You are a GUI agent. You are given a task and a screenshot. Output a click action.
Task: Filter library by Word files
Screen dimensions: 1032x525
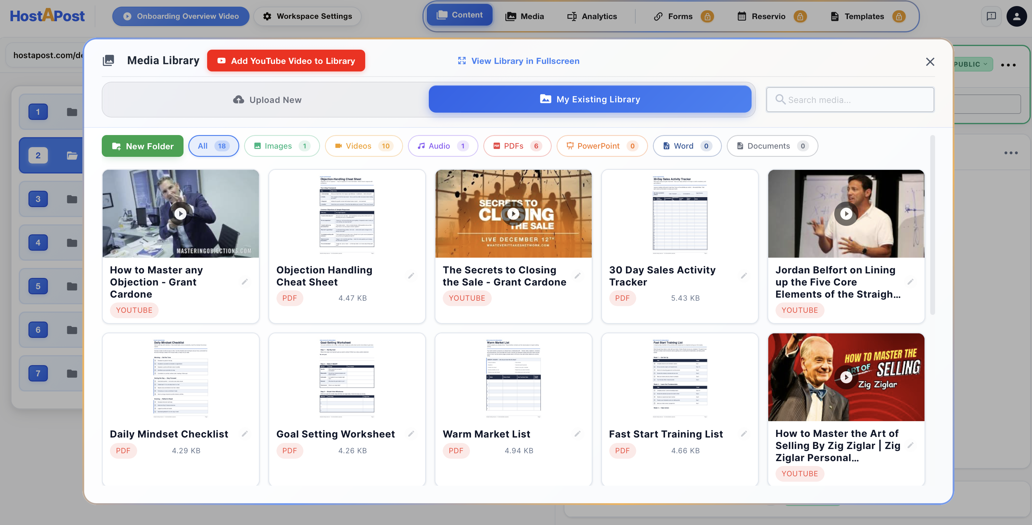click(x=687, y=146)
